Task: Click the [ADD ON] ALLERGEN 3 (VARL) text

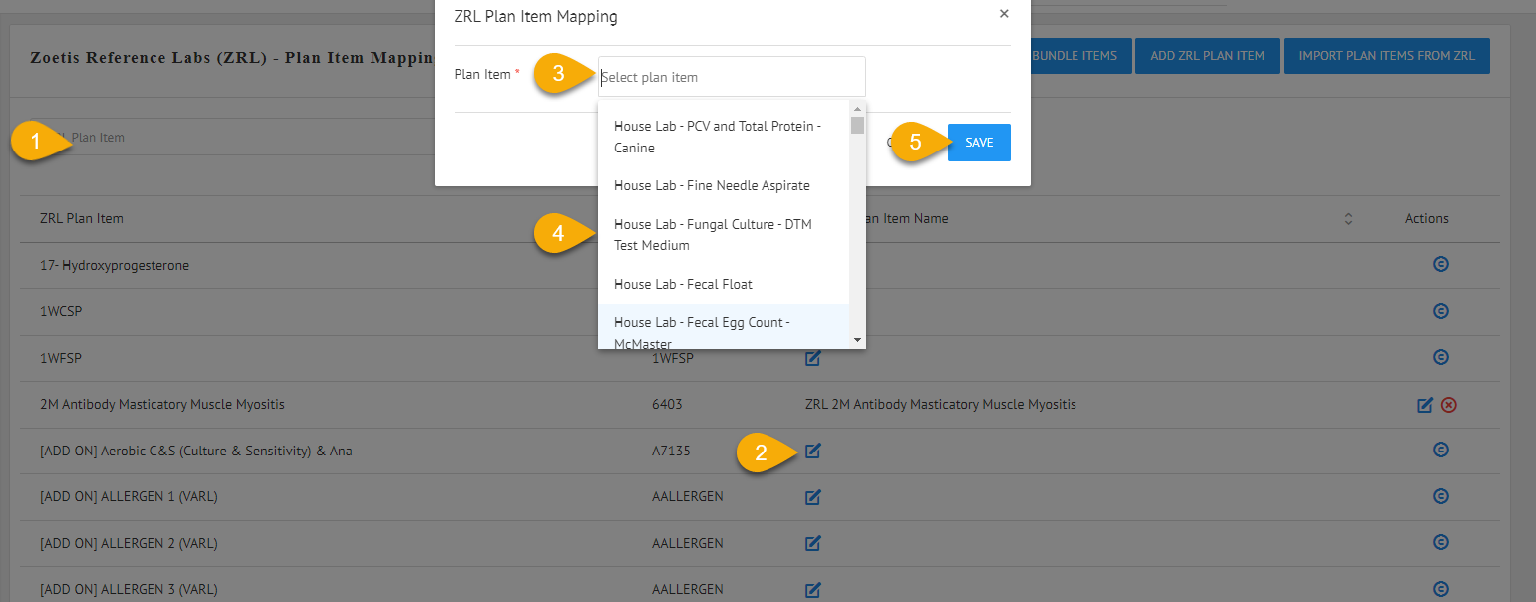Action: coord(129,590)
